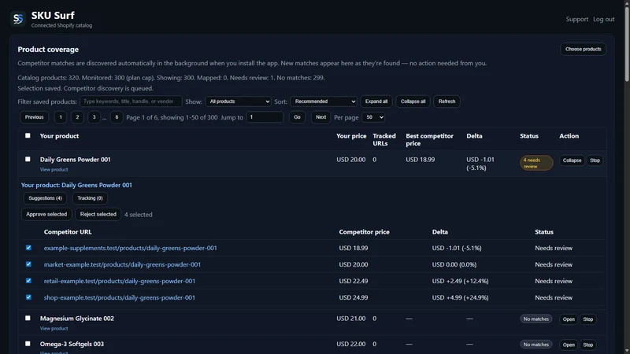This screenshot has height=354, width=630.
Task: Open the Per page 50 dropdown
Action: (372, 117)
